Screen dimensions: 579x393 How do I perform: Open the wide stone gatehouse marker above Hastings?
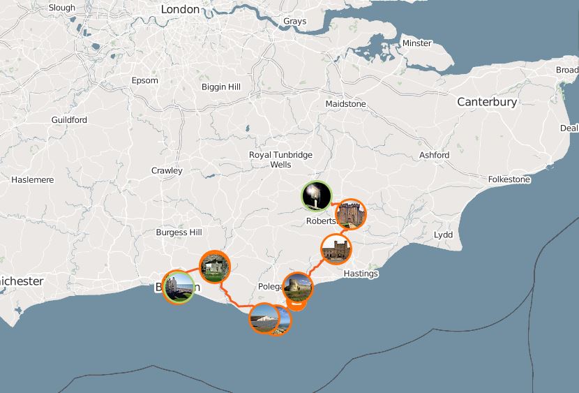(x=336, y=249)
